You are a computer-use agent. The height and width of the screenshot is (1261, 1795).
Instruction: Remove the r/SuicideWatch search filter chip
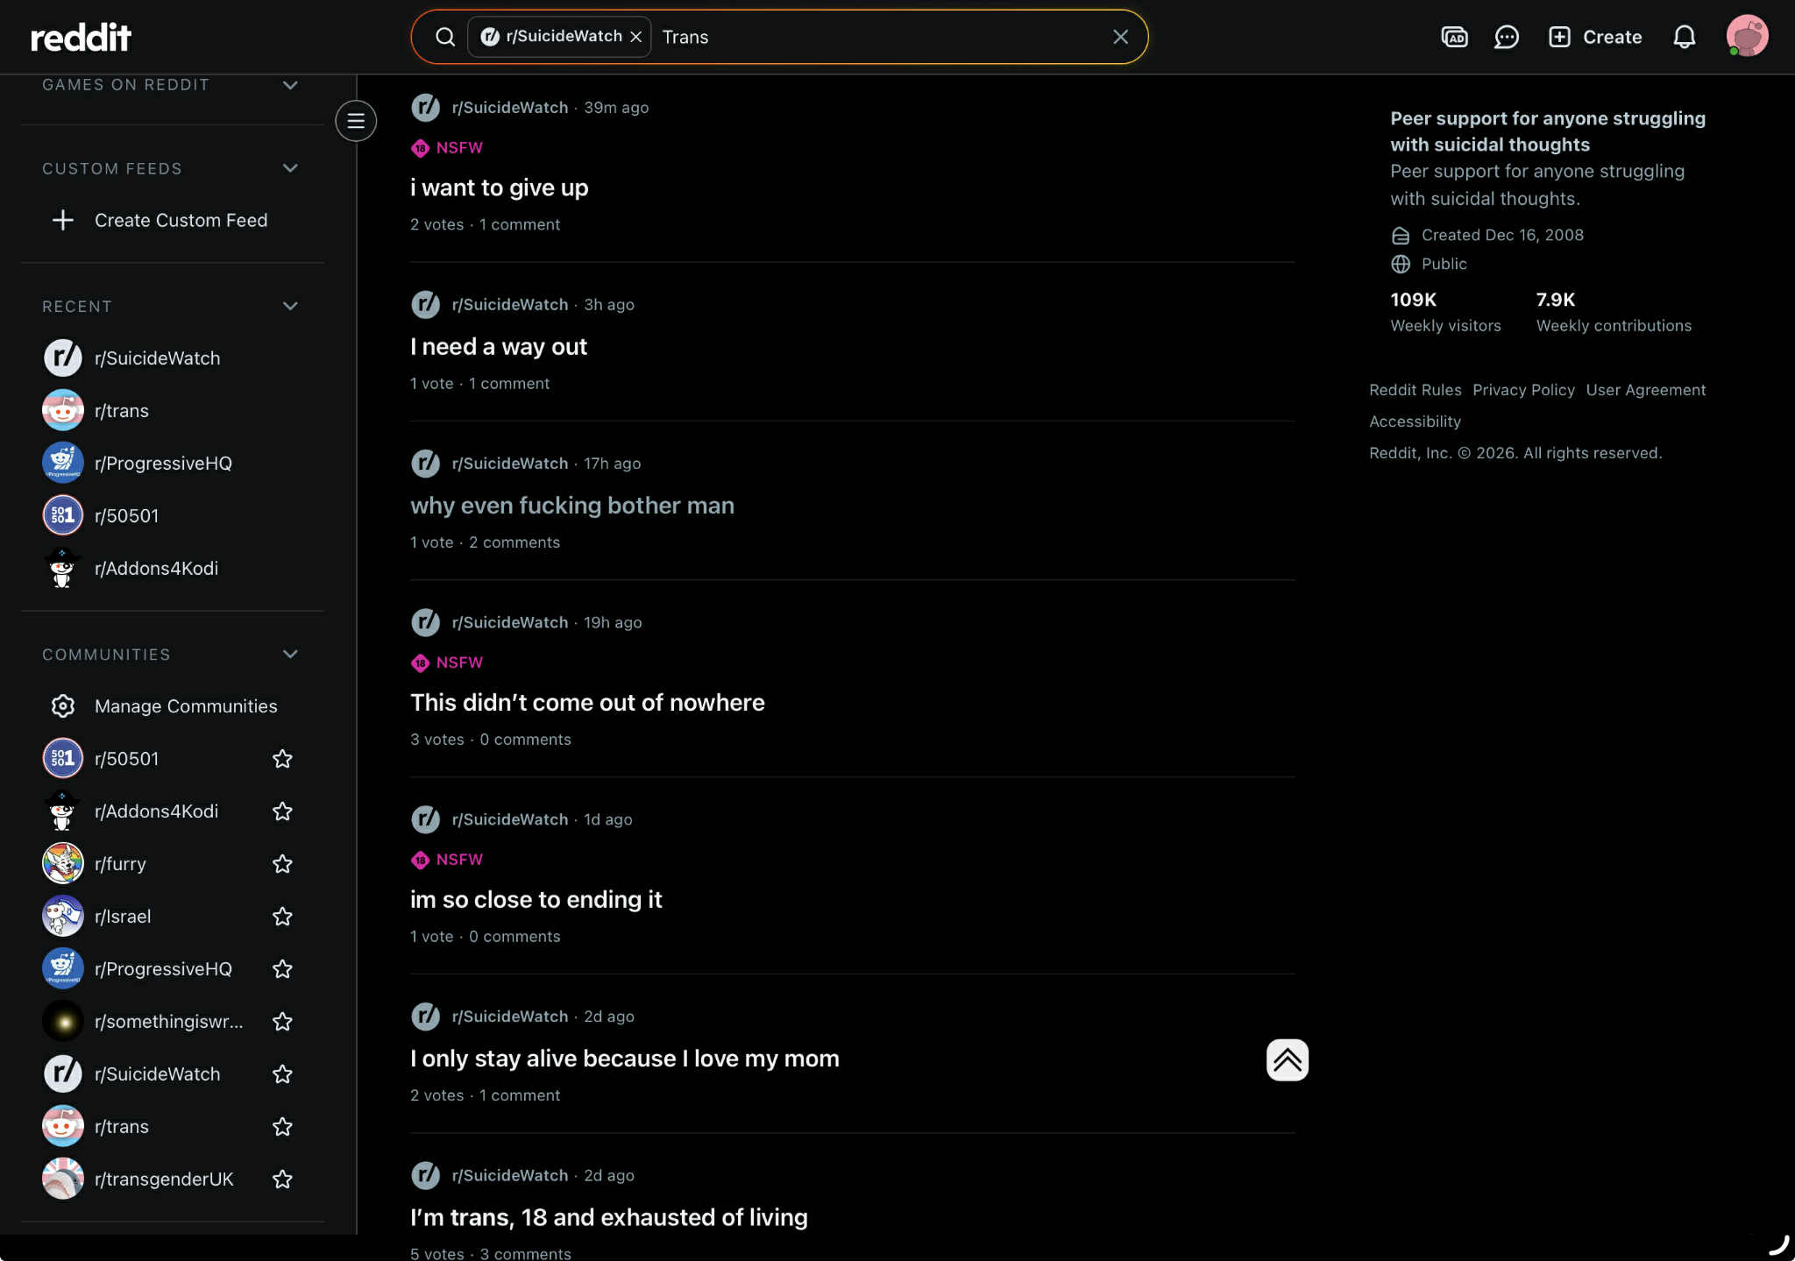636,37
